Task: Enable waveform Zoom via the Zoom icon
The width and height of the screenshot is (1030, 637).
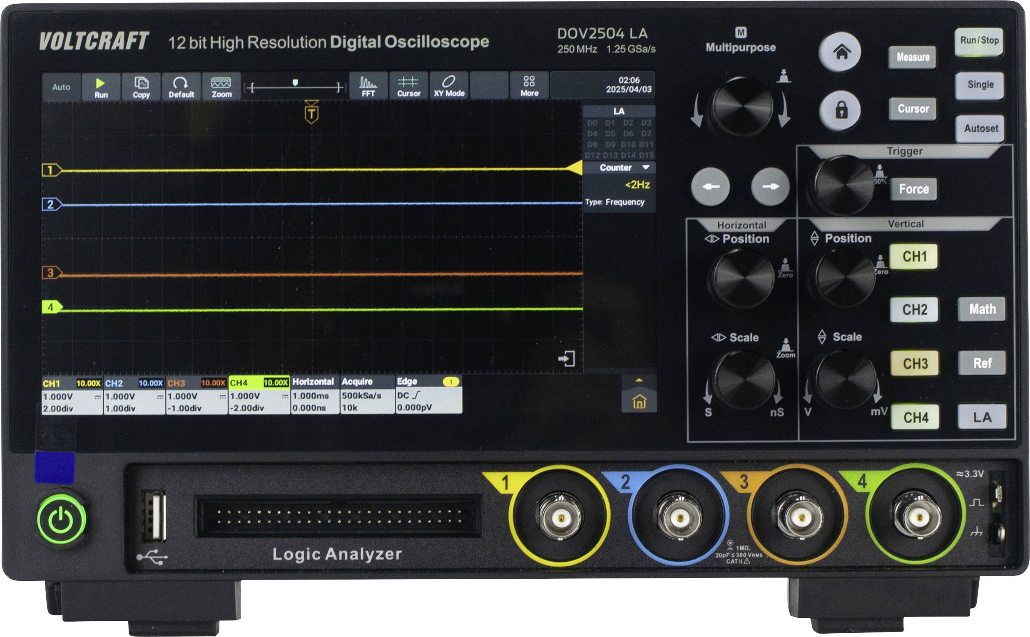Action: [x=222, y=87]
